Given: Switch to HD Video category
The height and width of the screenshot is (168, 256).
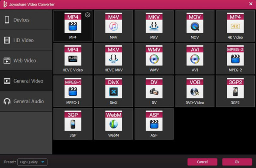Looking at the screenshot, I should pyautogui.click(x=26, y=40).
